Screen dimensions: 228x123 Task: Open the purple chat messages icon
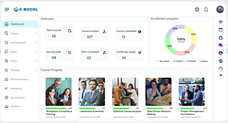[x=221, y=45]
